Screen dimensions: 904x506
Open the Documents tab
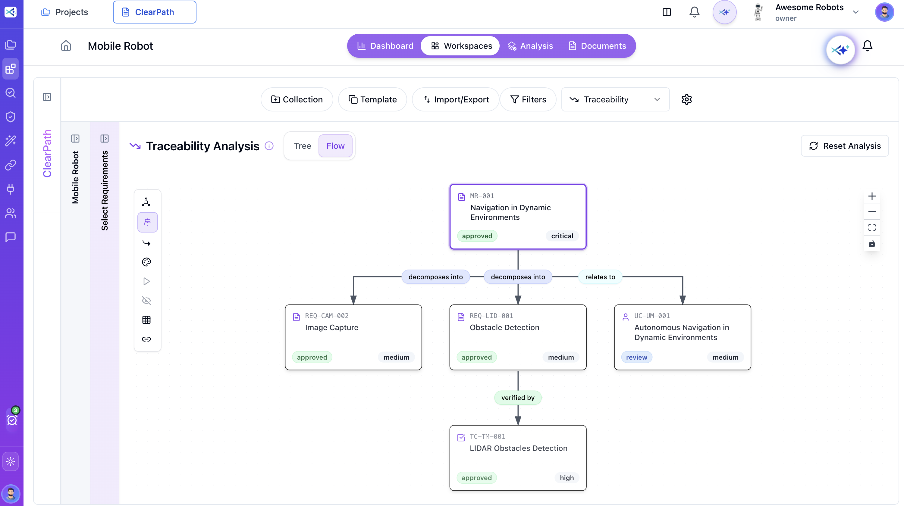[x=598, y=45]
